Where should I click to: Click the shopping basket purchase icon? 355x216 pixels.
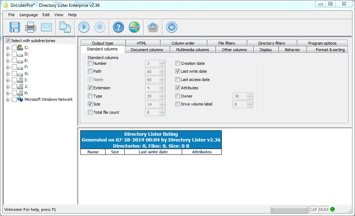tap(153, 27)
